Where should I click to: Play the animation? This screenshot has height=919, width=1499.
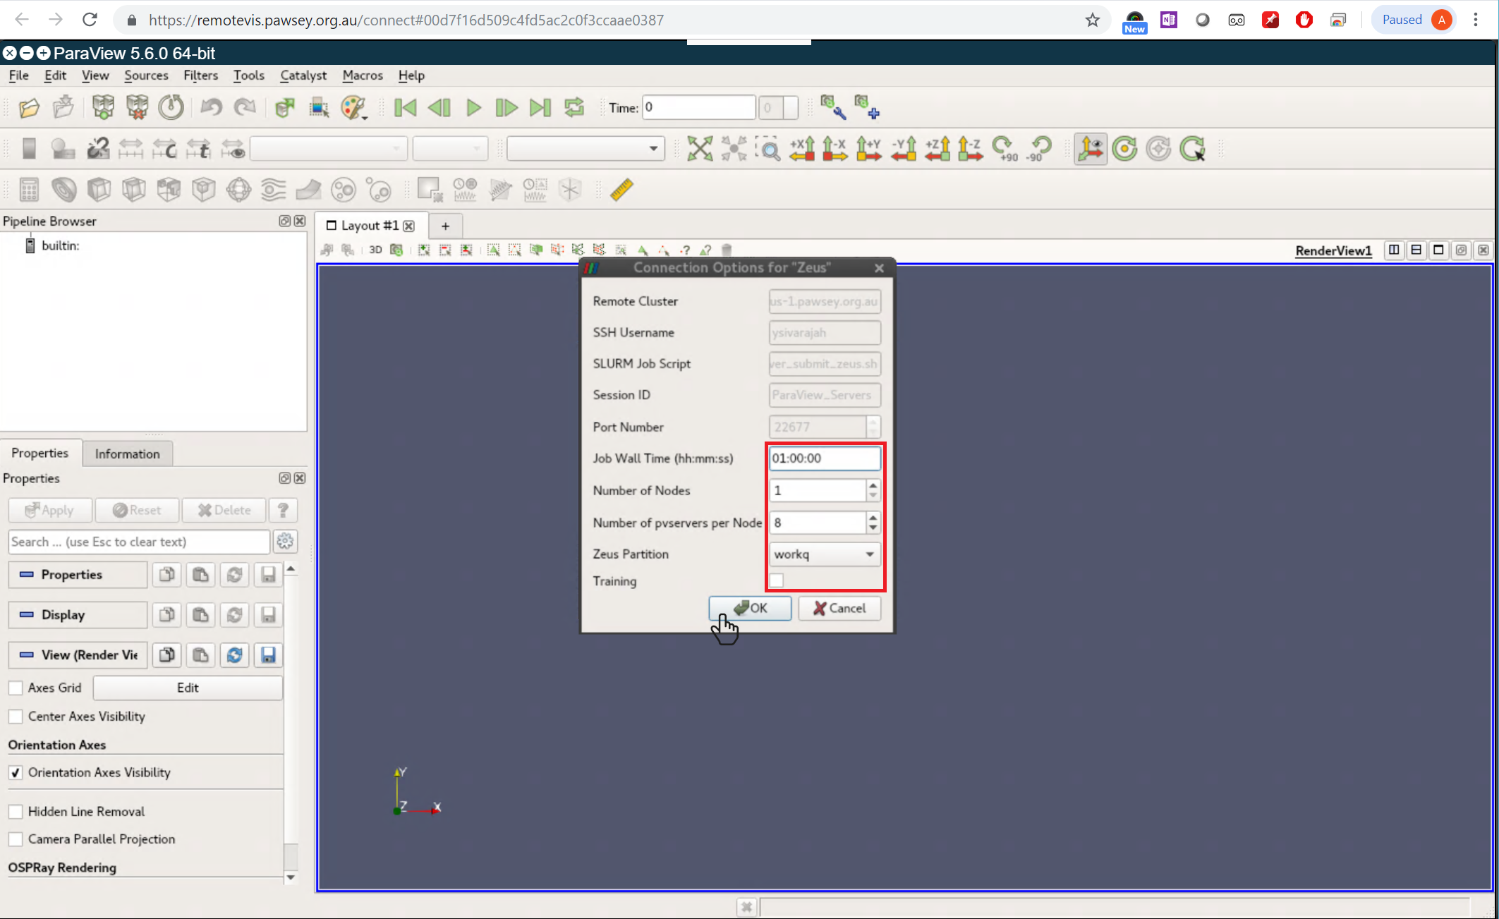pos(473,108)
